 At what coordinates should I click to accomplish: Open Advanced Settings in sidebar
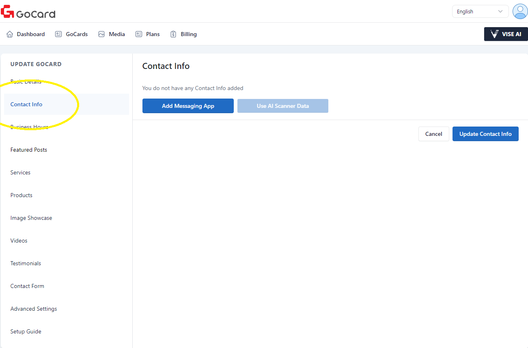[x=34, y=309]
